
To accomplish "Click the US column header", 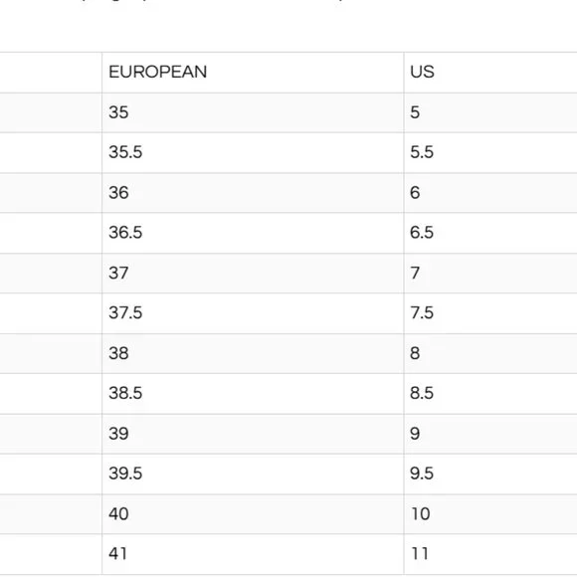I will click(x=490, y=72).
